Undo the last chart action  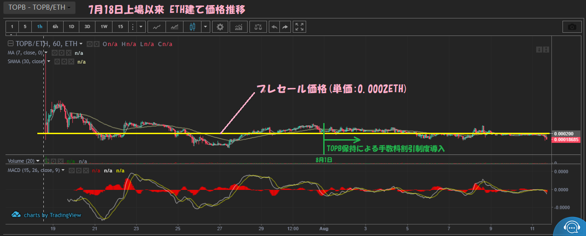[274, 27]
